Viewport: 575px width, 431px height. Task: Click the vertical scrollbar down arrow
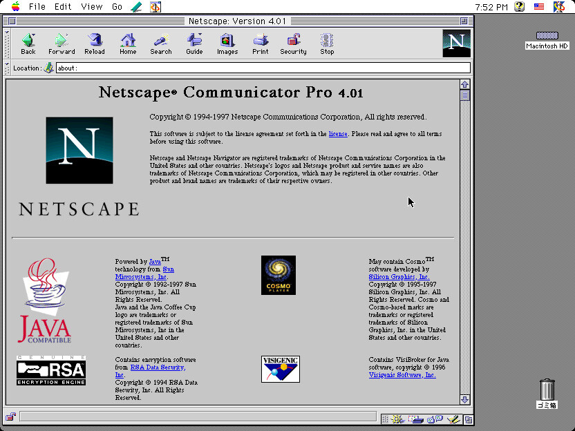click(x=464, y=399)
